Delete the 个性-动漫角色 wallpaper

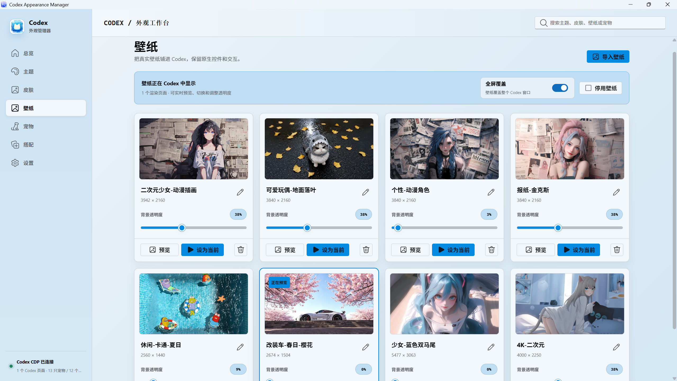491,250
